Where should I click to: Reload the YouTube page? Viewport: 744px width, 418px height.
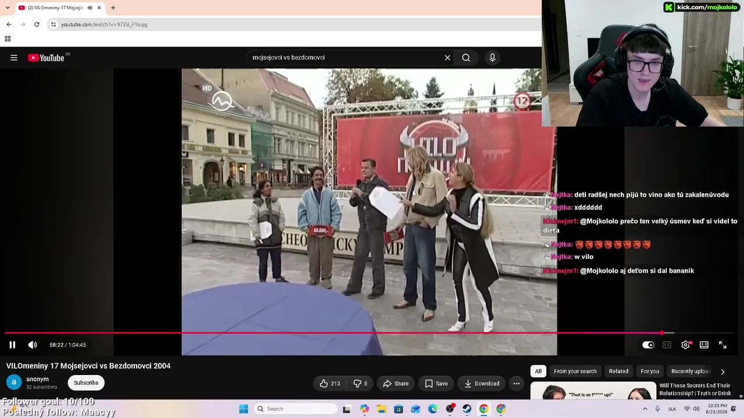(37, 24)
